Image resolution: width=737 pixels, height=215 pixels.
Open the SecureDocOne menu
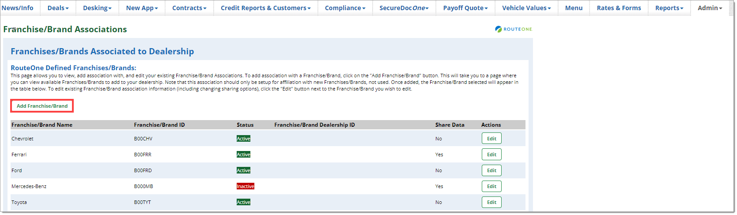[404, 8]
